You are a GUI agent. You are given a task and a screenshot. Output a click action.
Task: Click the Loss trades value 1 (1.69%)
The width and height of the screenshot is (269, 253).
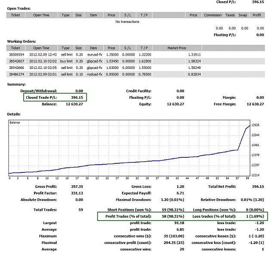click(255, 216)
